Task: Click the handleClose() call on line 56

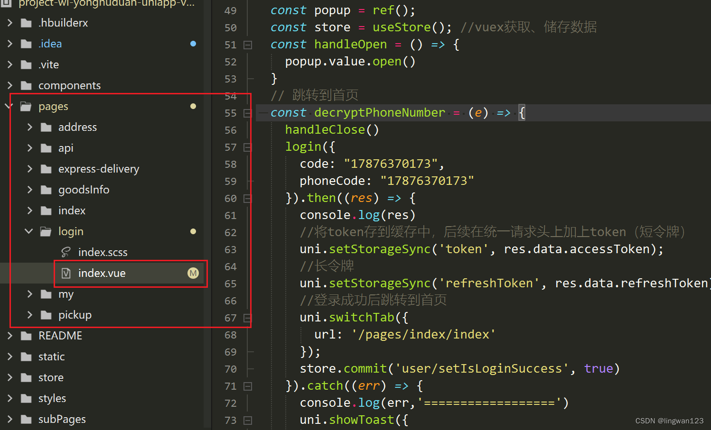Action: pos(332,129)
